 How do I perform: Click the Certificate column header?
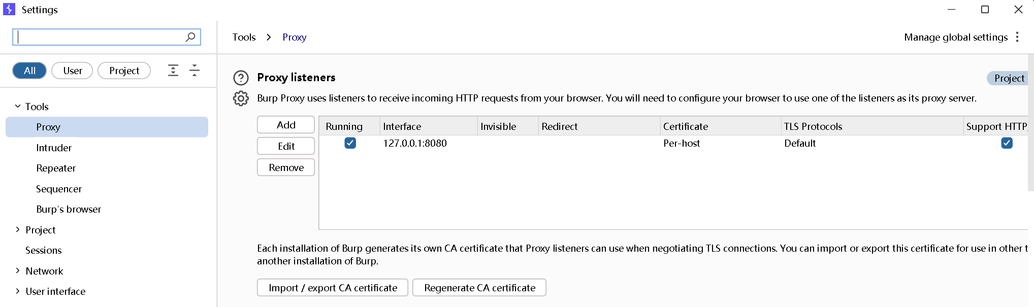721,126
